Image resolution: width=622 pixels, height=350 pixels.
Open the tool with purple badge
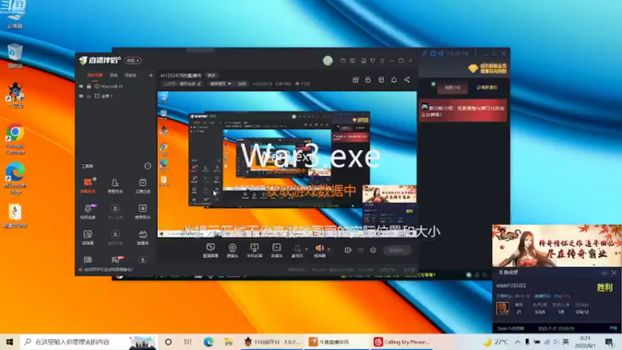pyautogui.click(x=88, y=211)
